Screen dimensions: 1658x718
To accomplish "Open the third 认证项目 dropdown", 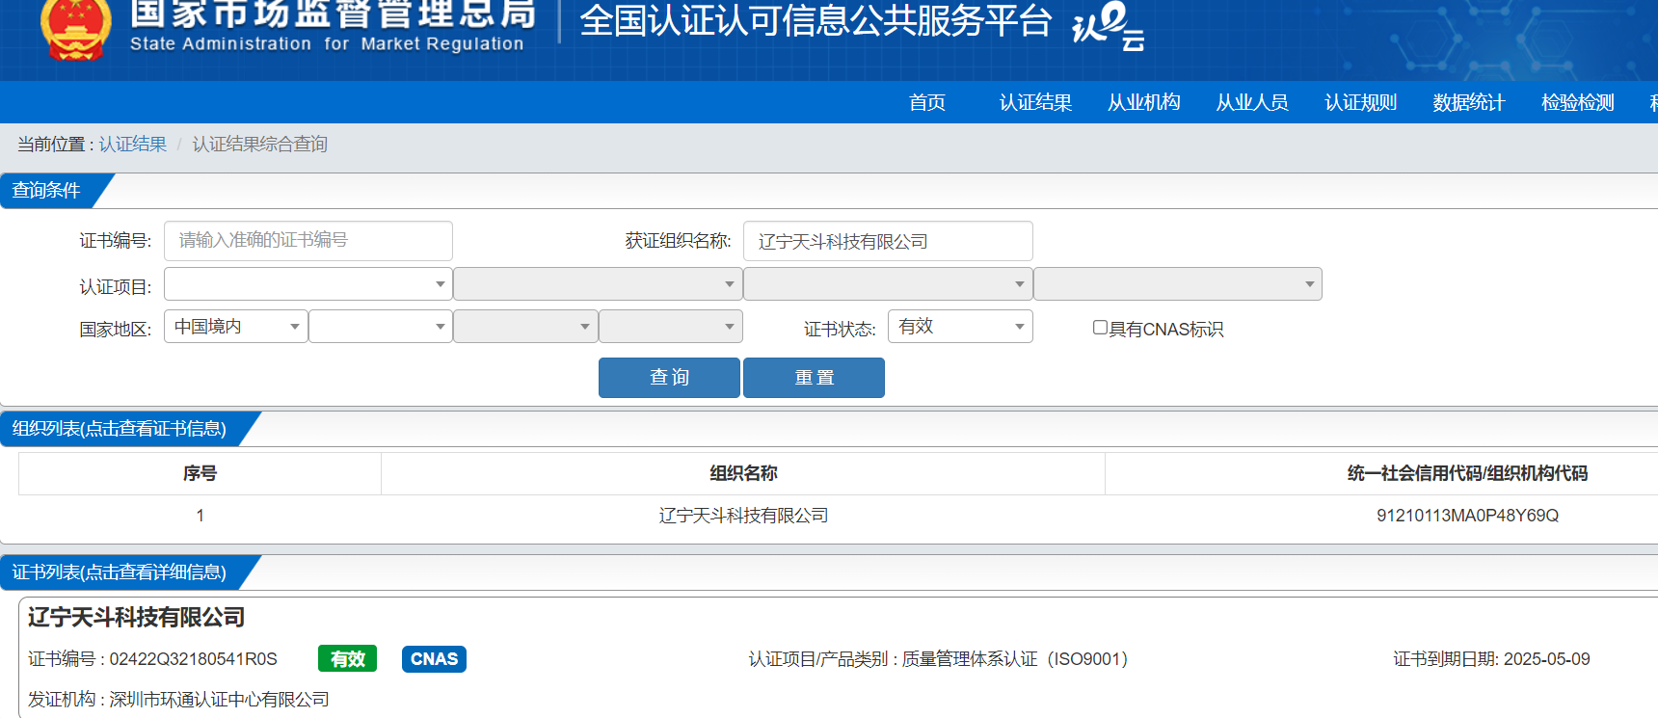I will pos(888,284).
